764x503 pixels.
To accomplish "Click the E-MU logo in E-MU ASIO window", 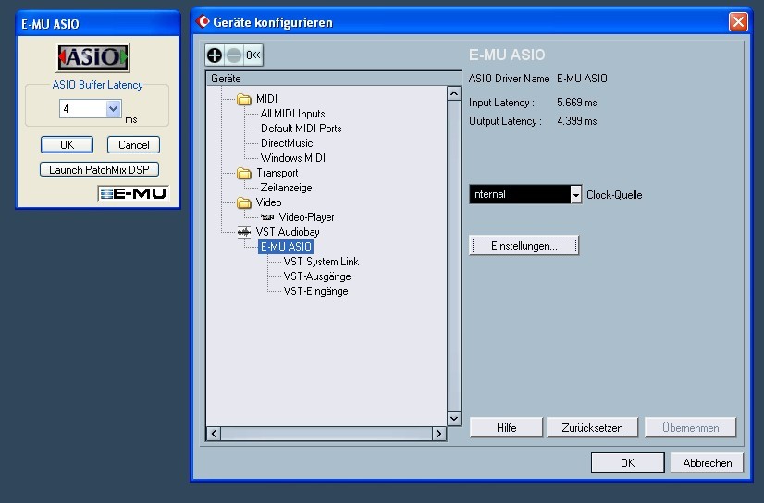I will tap(133, 193).
